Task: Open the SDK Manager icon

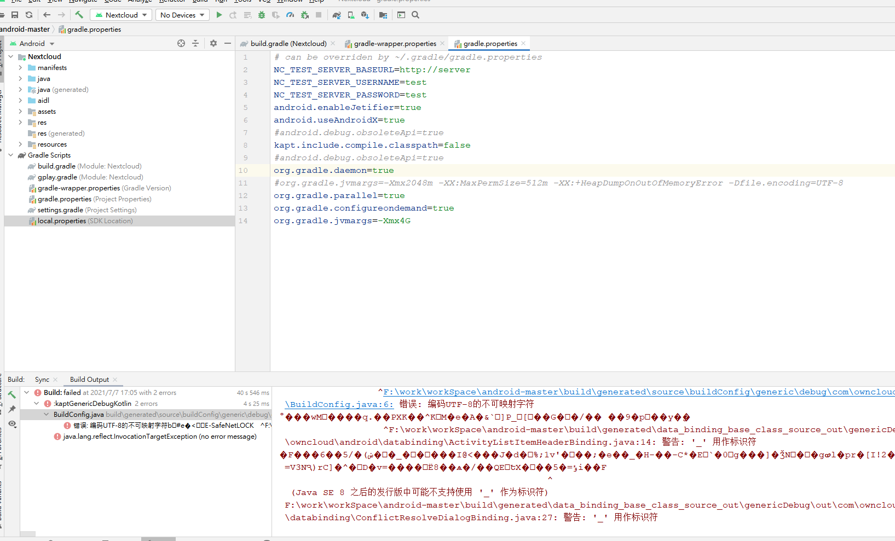Action: point(365,15)
